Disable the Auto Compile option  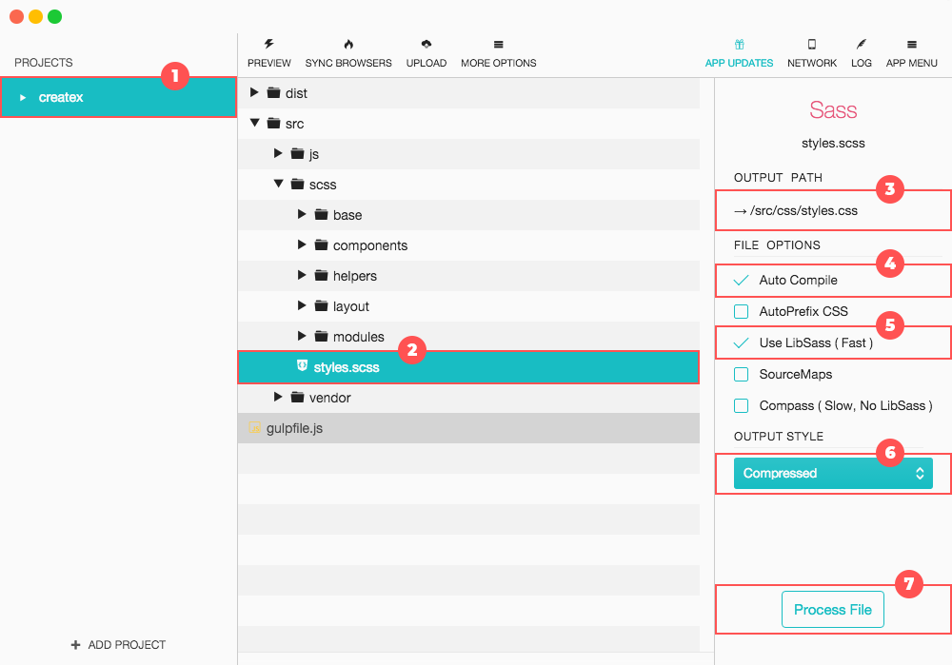click(x=741, y=281)
